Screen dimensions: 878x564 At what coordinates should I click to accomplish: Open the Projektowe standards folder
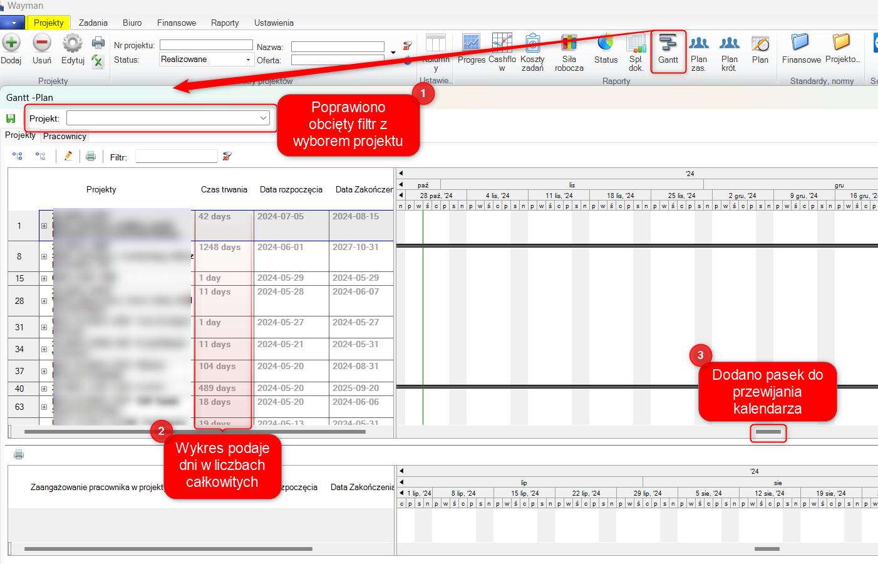842,43
